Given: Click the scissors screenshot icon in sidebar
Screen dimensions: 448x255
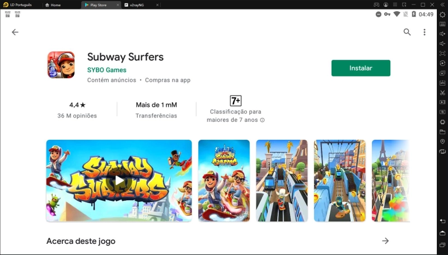Looking at the screenshot, I should (x=442, y=92).
